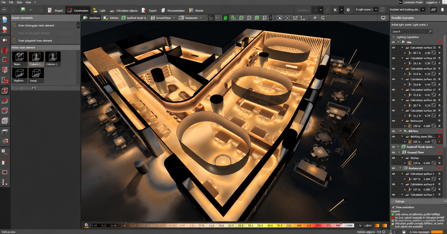The height and width of the screenshot is (234, 447).
Task: Open the Ground Floor breadcrumb dropdown
Action: (174, 18)
